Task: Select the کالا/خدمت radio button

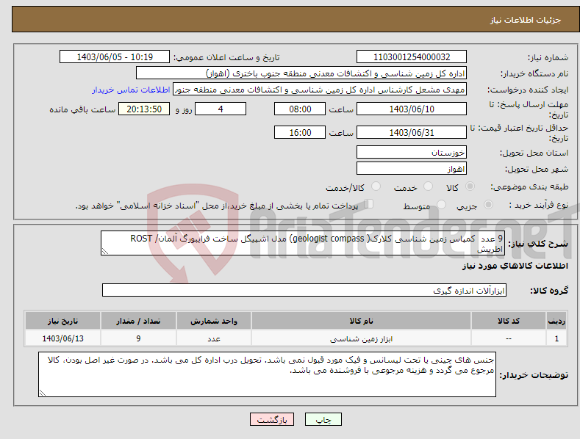Action: [376, 186]
